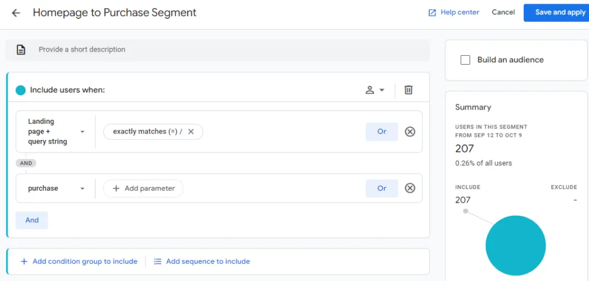Image resolution: width=589 pixels, height=281 pixels.
Task: Click the Cancel button
Action: coord(503,12)
